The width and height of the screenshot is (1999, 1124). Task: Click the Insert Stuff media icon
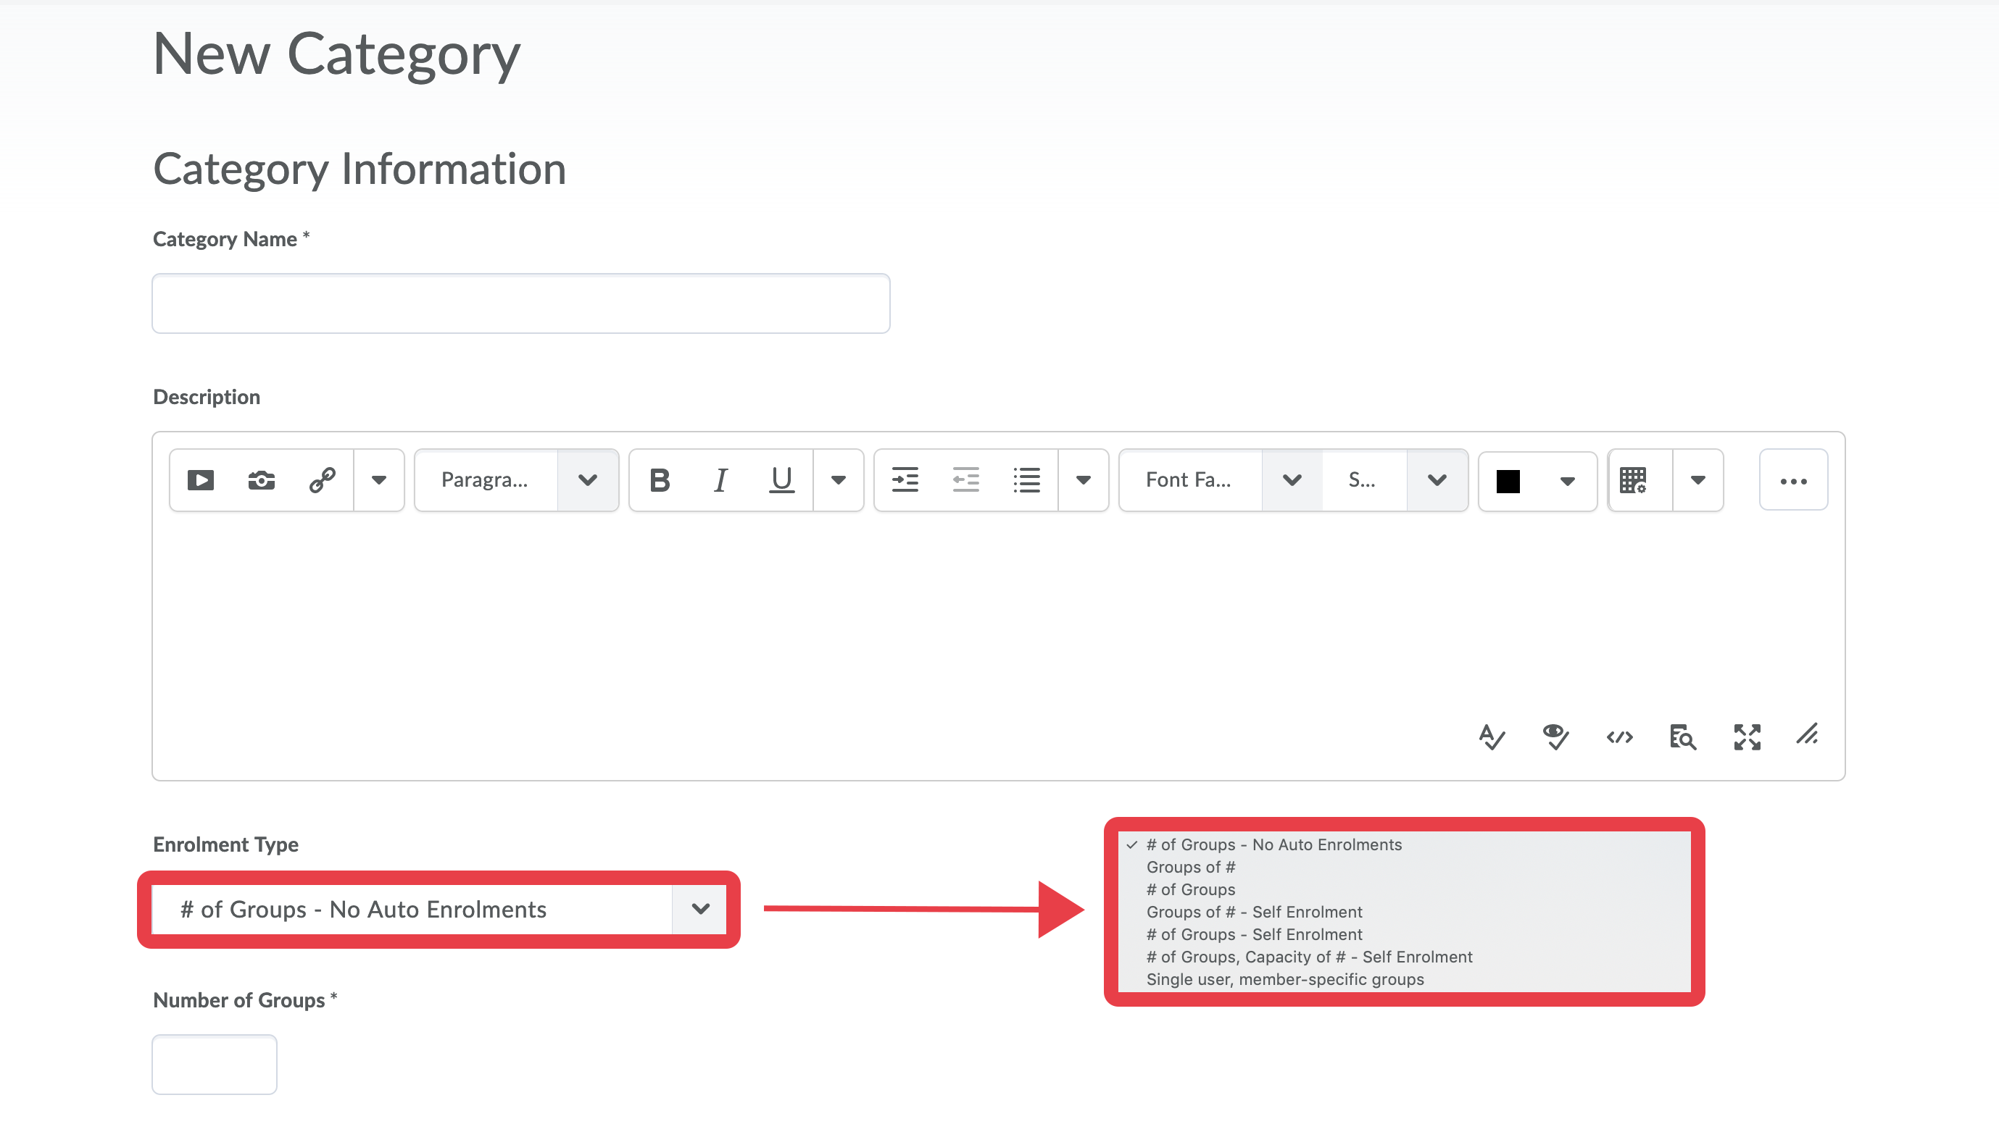(200, 480)
